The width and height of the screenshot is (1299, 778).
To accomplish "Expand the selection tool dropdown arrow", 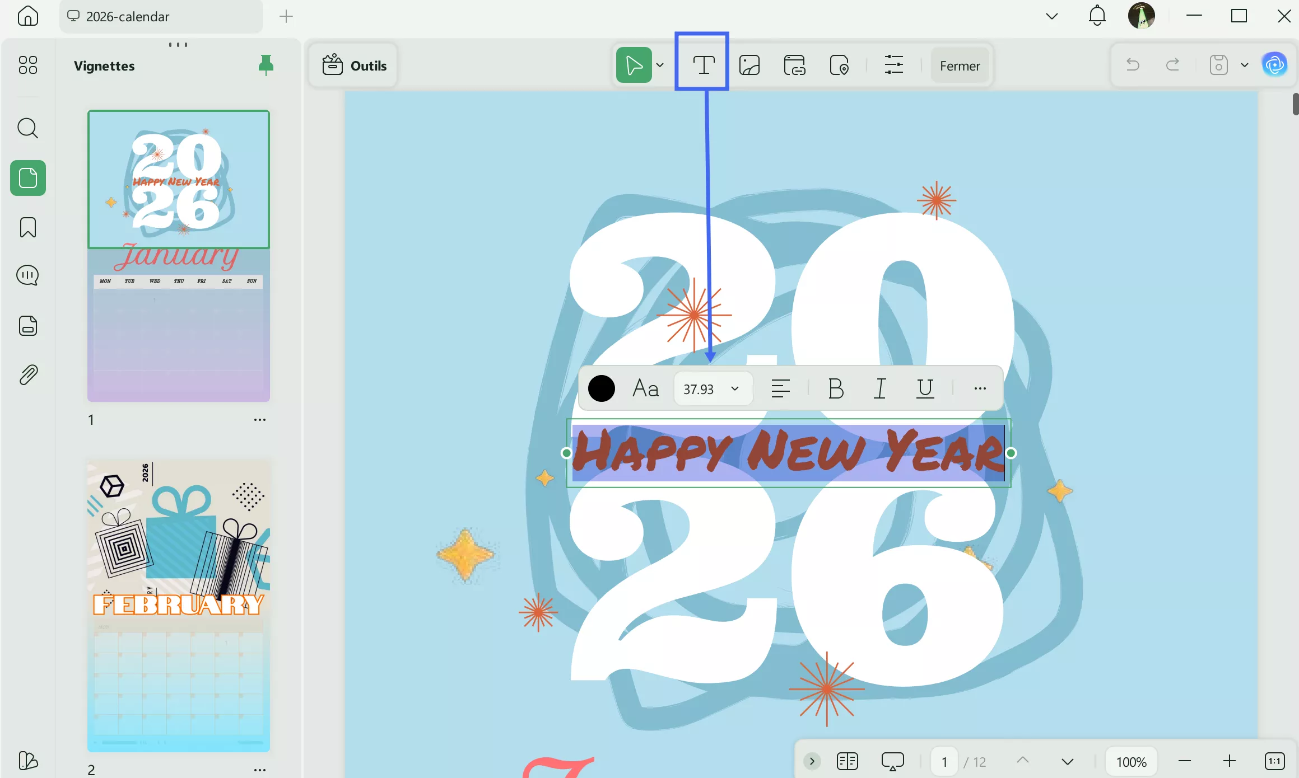I will (660, 64).
